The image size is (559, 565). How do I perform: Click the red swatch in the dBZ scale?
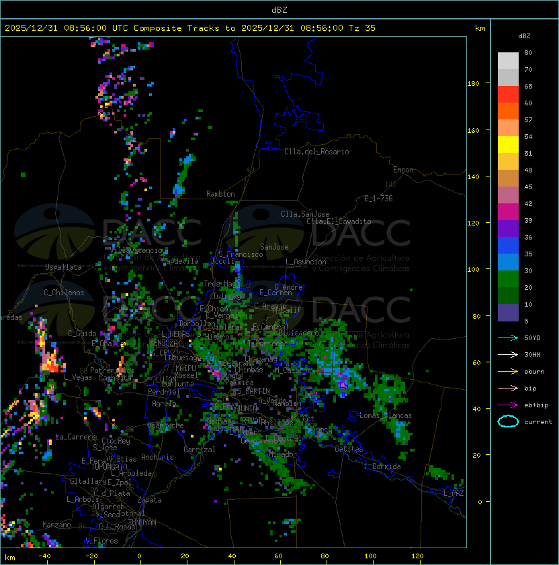(x=508, y=95)
